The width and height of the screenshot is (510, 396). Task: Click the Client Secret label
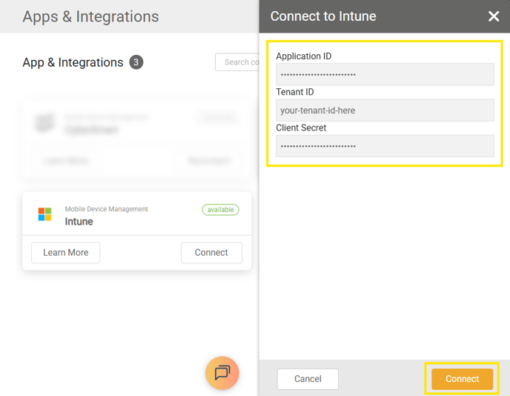tap(301, 128)
